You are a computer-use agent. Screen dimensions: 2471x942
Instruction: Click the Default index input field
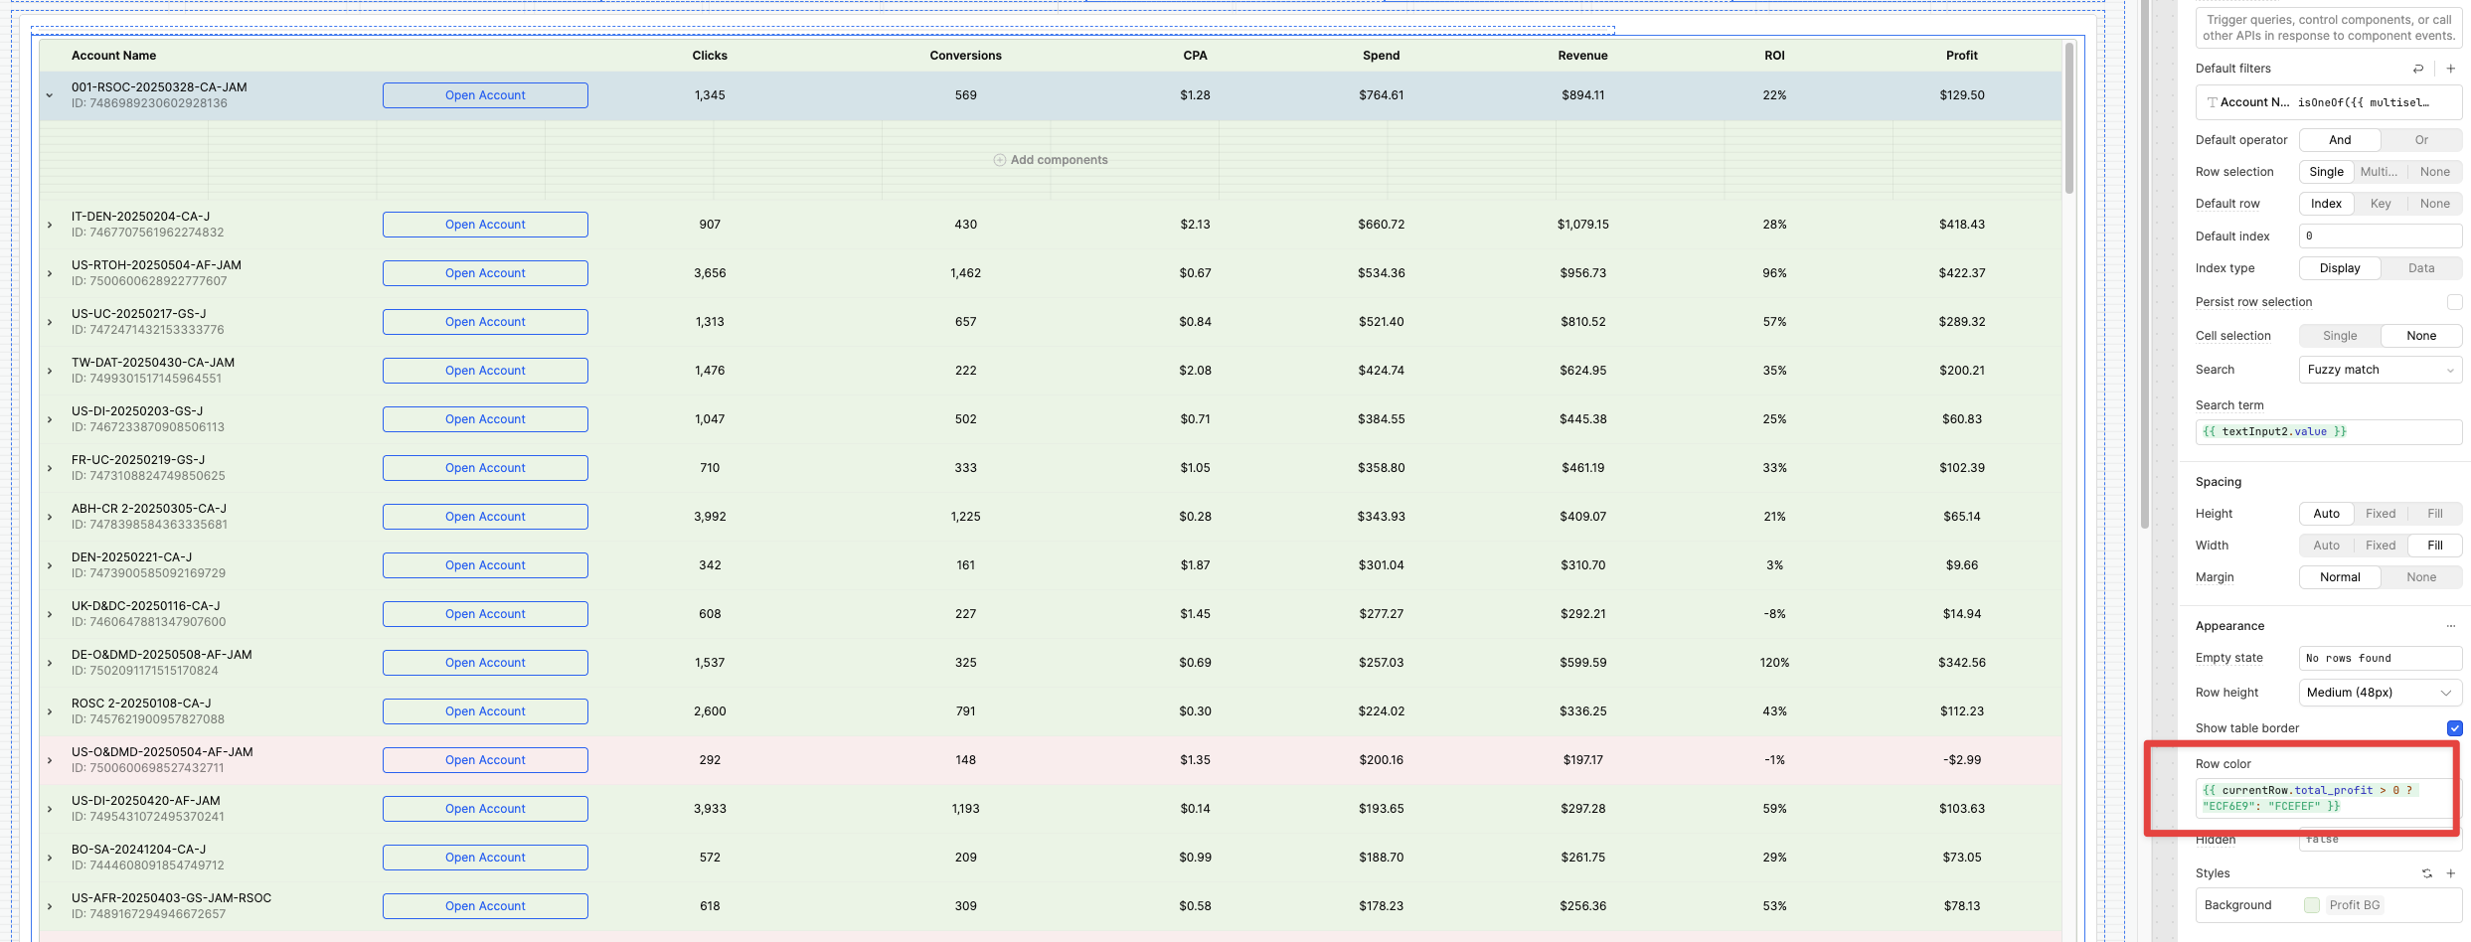point(2380,235)
